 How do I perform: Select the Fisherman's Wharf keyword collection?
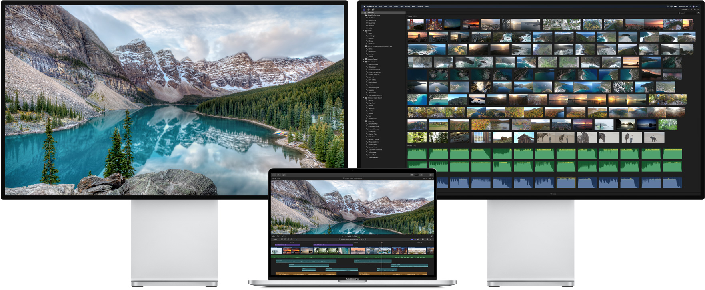click(375, 72)
